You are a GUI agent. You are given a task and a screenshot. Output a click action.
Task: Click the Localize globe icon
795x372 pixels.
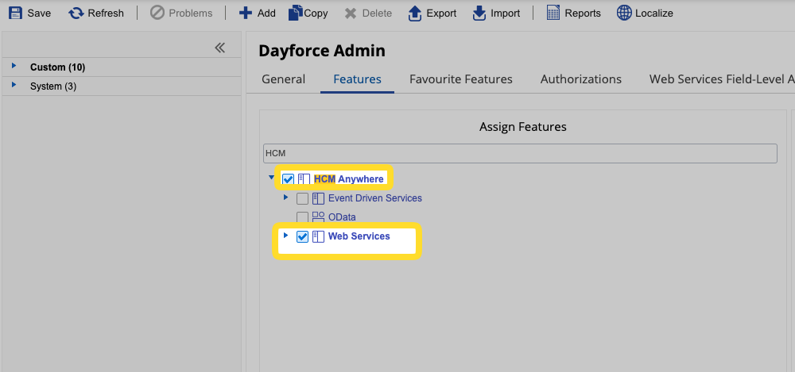(x=624, y=13)
